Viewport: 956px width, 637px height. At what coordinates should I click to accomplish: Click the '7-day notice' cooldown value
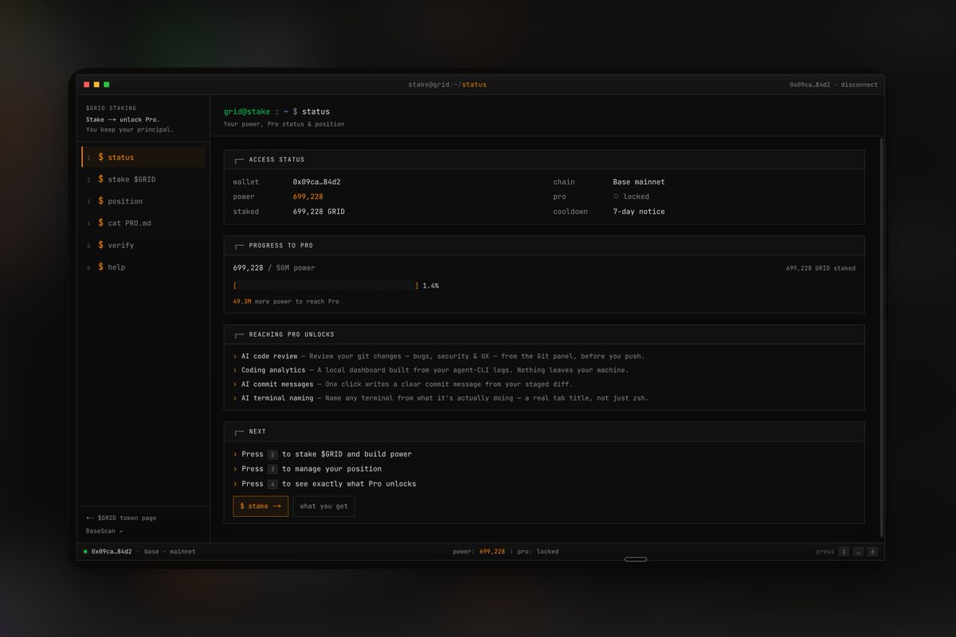(x=639, y=212)
